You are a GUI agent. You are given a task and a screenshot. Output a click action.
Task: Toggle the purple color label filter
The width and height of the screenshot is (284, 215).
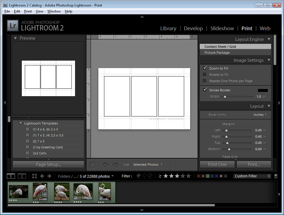point(217,176)
